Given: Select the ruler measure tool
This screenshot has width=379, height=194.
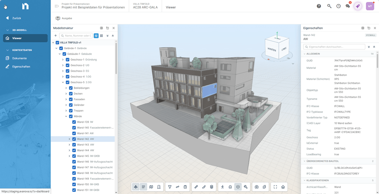Looking at the screenshot, I should pyautogui.click(x=196, y=187).
